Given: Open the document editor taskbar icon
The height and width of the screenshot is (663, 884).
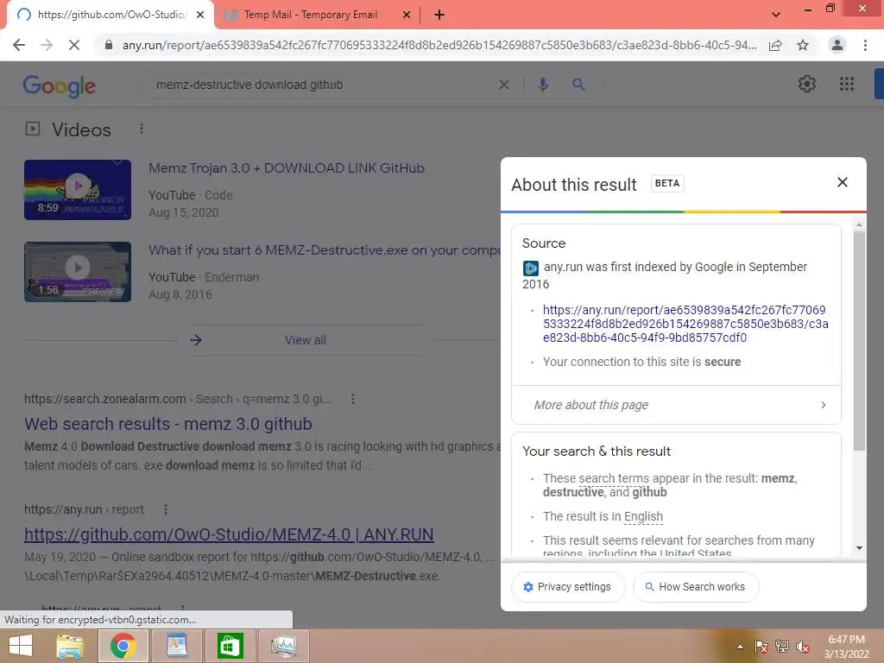Looking at the screenshot, I should point(176,646).
